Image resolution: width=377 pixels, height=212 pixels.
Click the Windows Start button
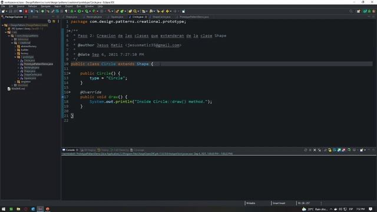coord(4,209)
